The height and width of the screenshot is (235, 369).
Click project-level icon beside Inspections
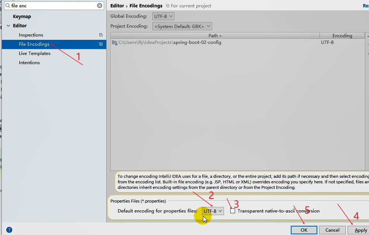(101, 35)
